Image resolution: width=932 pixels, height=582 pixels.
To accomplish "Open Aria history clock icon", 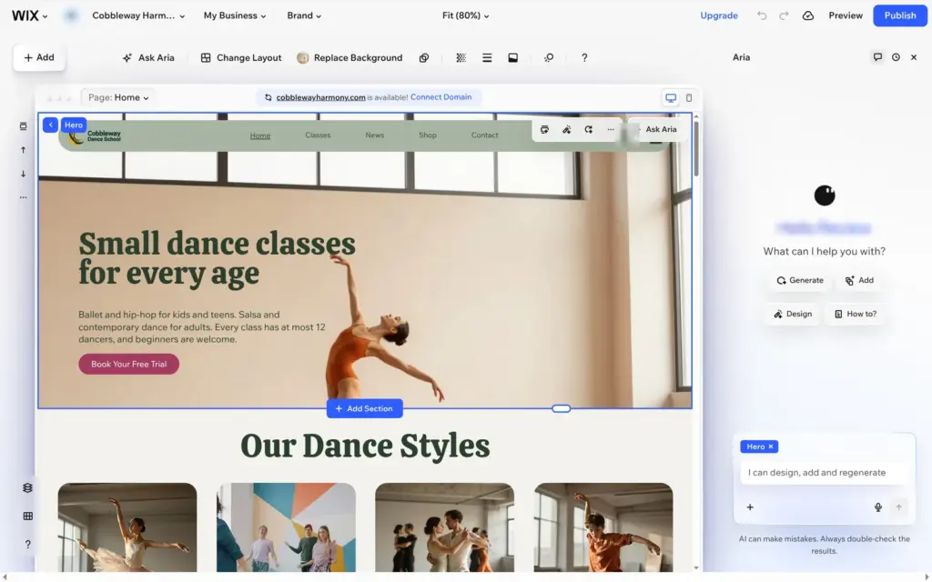I will point(896,57).
